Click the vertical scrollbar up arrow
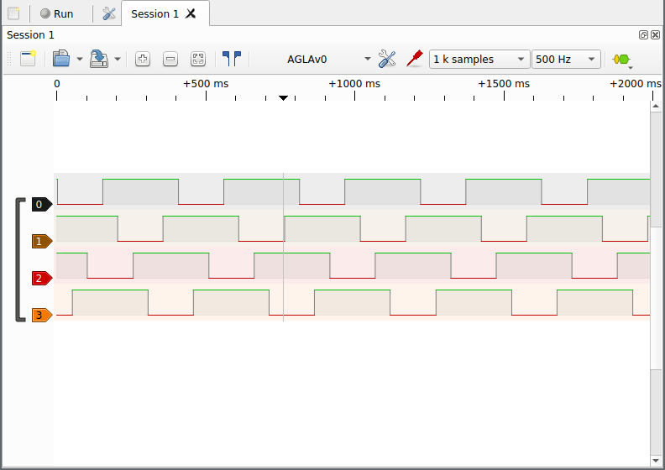Viewport: 665px width, 470px height. coord(656,106)
